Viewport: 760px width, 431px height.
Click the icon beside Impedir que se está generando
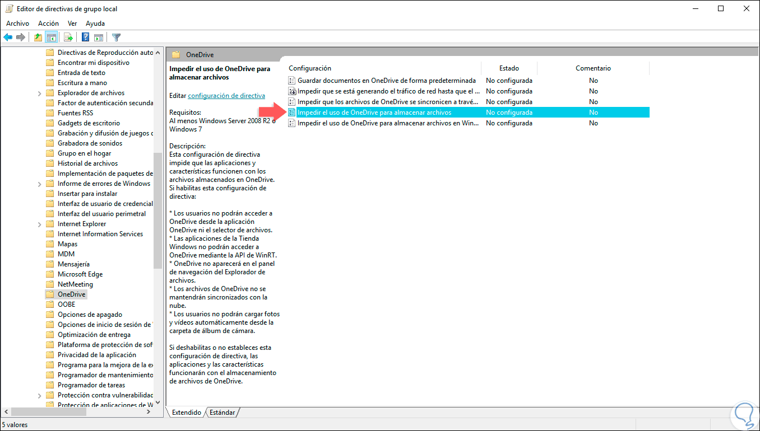(x=292, y=91)
